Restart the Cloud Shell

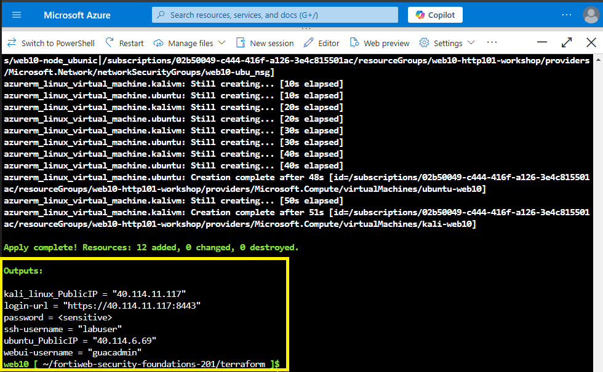124,43
